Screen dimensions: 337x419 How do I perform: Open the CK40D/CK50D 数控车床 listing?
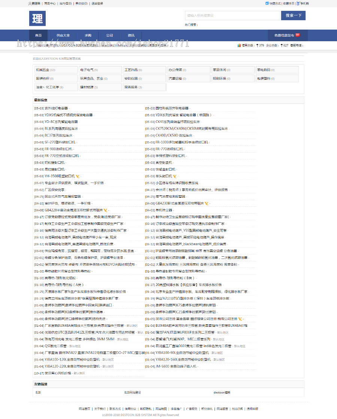pos(174,135)
